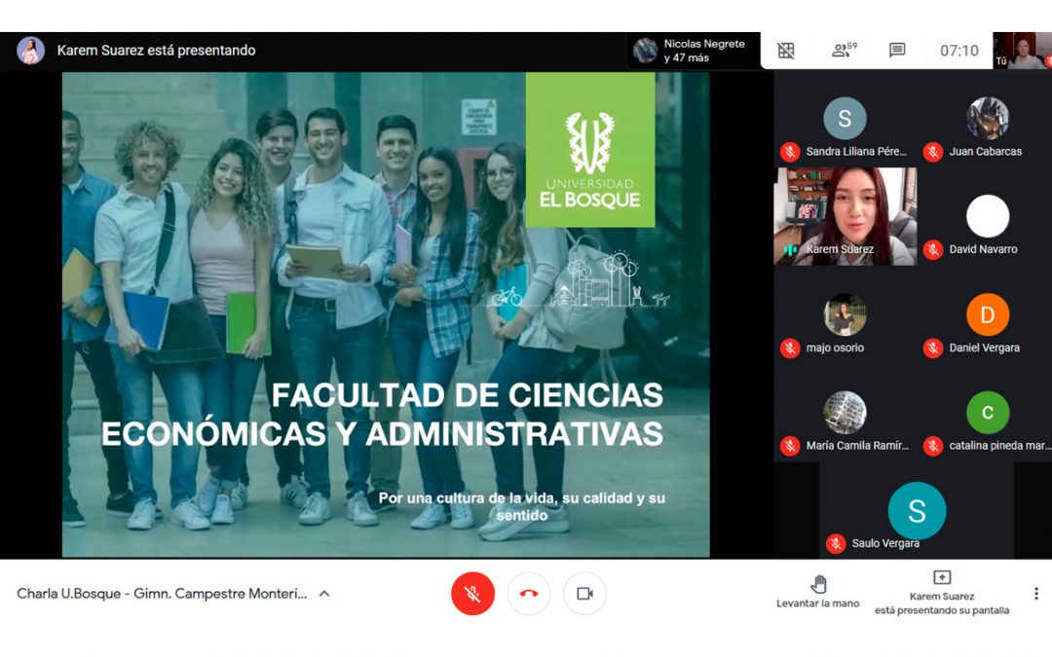The height and width of the screenshot is (657, 1052).
Task: Click muted mic icon next to Saulo Vergara
Action: coord(836,544)
